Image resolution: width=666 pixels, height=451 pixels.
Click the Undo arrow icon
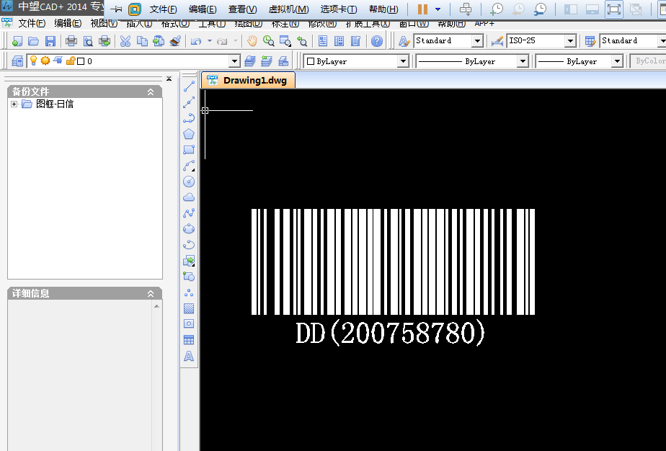(x=196, y=41)
